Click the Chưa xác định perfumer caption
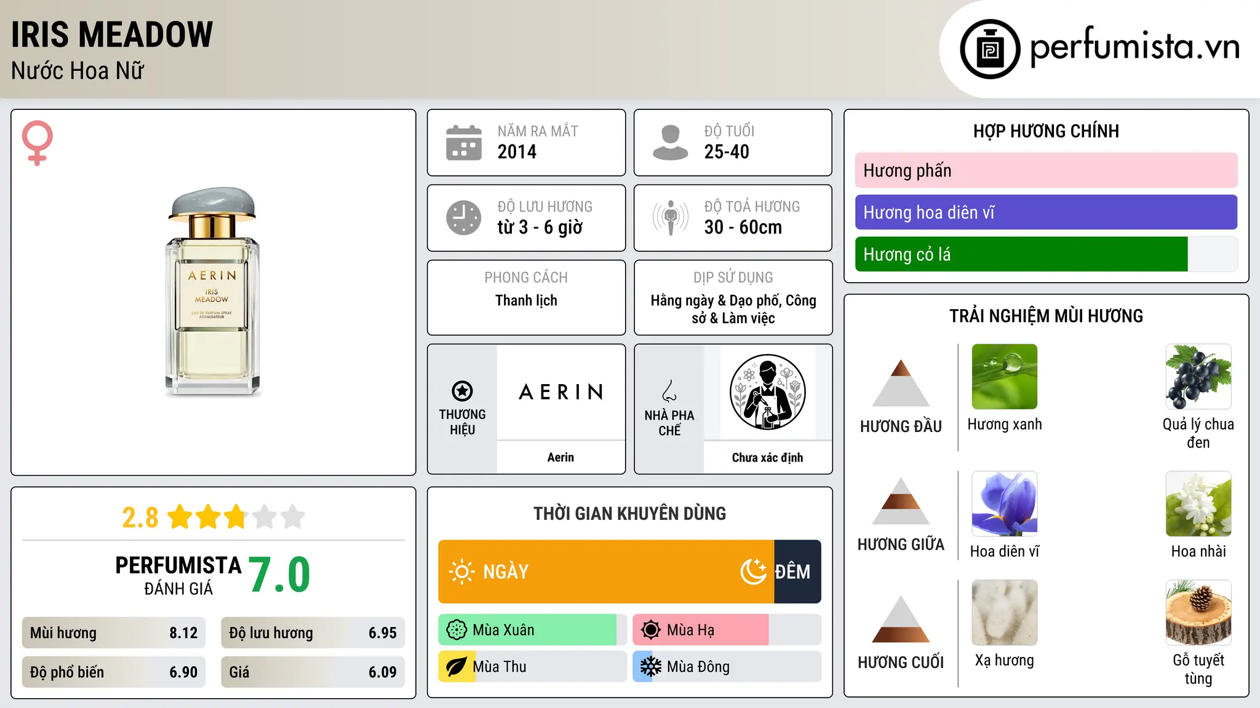The height and width of the screenshot is (708, 1260). click(x=767, y=457)
